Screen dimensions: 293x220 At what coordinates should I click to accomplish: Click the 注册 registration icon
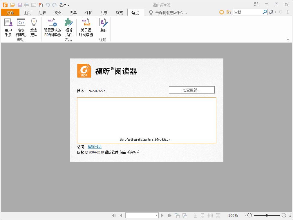tap(103, 27)
